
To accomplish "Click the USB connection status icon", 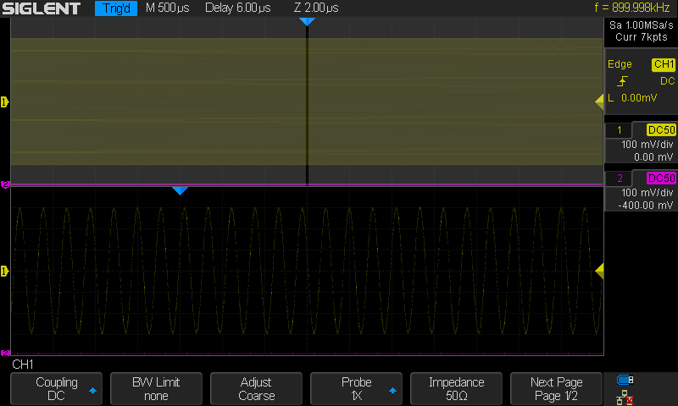I will [x=625, y=380].
